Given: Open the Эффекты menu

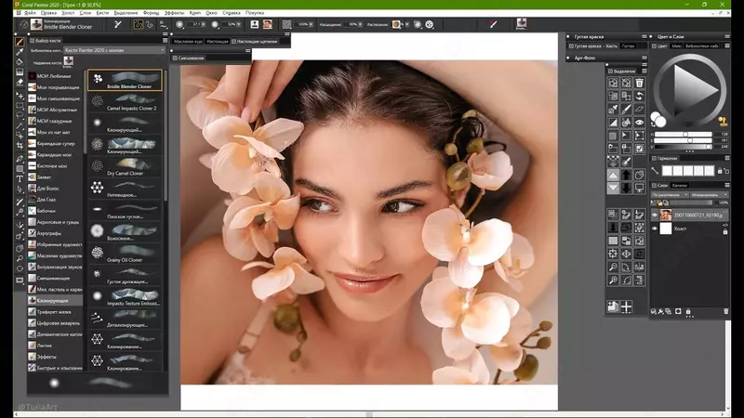Looking at the screenshot, I should point(174,13).
